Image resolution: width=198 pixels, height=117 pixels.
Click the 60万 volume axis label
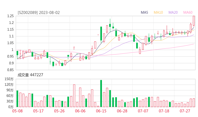click(x=10, y=96)
